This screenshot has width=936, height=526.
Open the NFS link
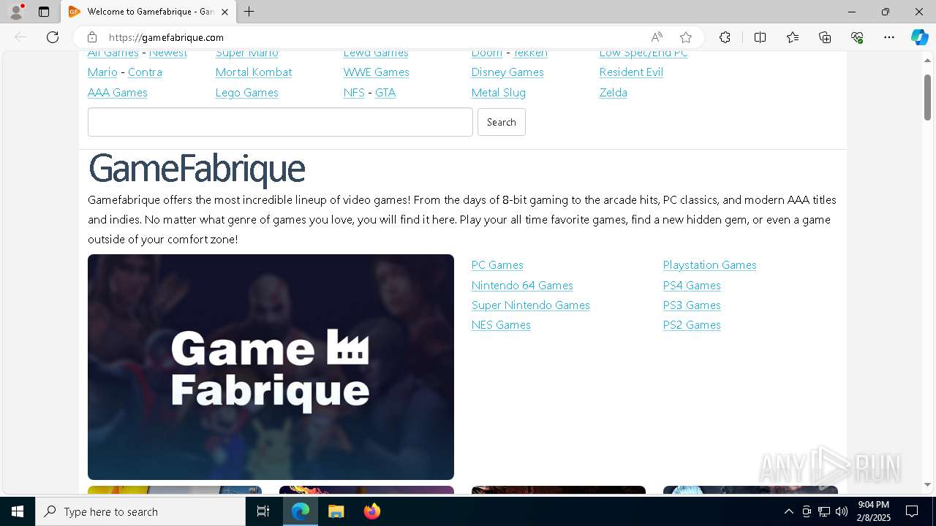point(354,93)
